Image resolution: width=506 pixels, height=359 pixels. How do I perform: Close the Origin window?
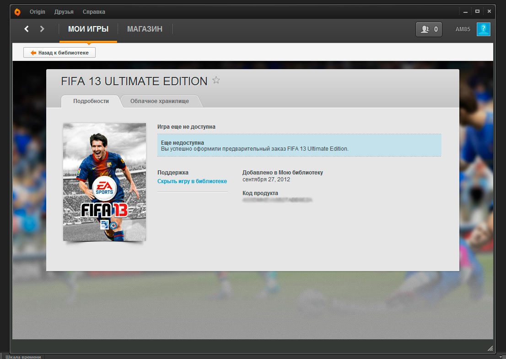pyautogui.click(x=489, y=11)
